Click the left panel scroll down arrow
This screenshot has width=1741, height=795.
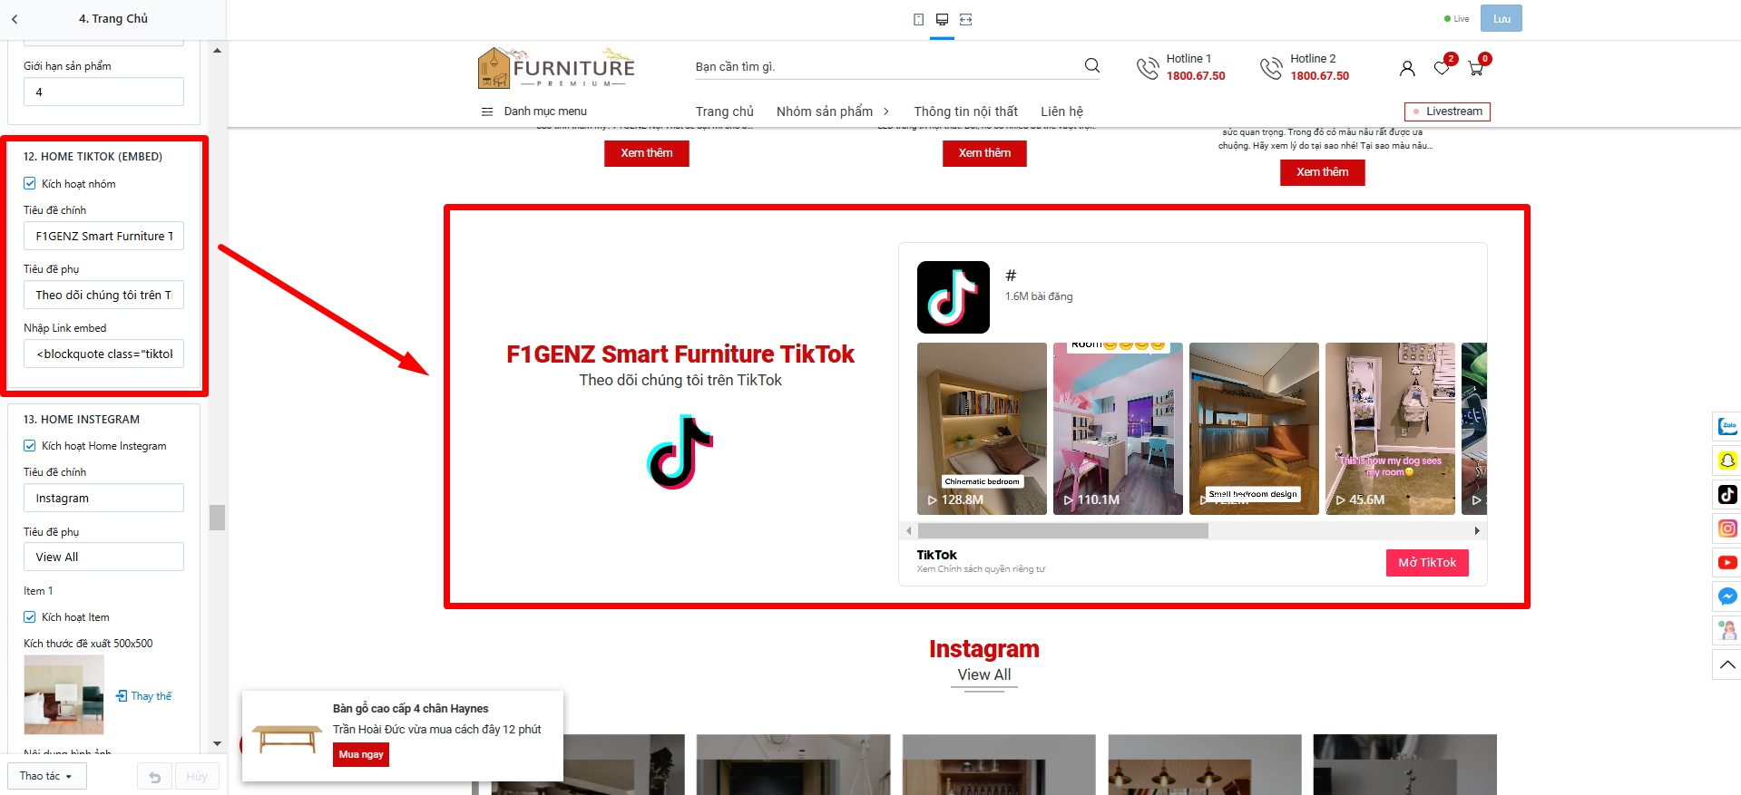tap(217, 743)
